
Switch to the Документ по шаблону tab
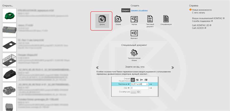click(139, 10)
